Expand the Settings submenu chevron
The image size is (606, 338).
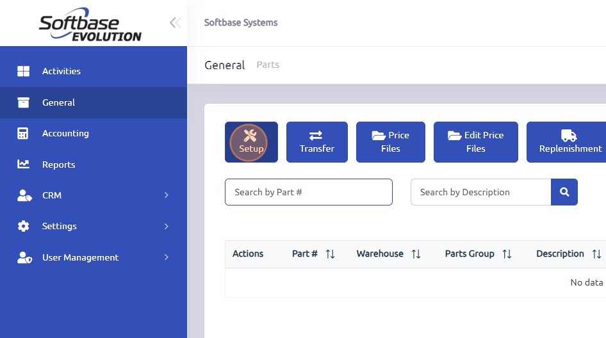[167, 226]
